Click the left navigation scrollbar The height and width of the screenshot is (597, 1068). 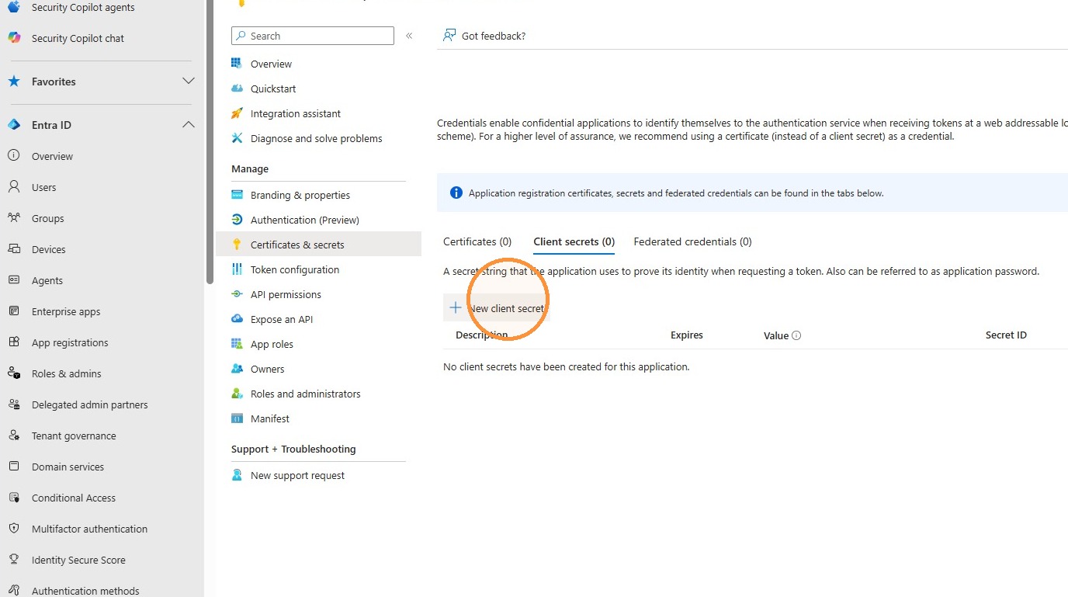pyautogui.click(x=210, y=142)
